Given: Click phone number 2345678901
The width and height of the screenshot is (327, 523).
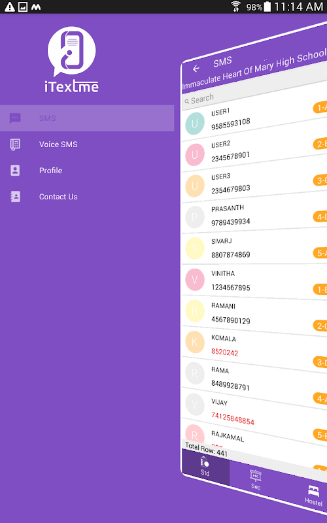Looking at the screenshot, I should click(230, 156).
